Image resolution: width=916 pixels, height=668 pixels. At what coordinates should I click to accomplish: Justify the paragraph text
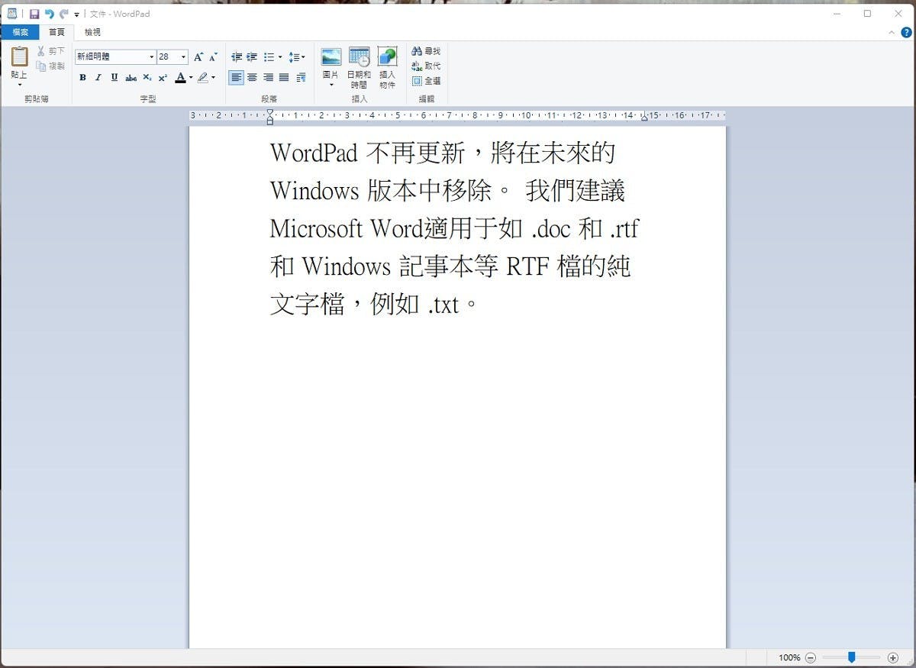(x=284, y=77)
